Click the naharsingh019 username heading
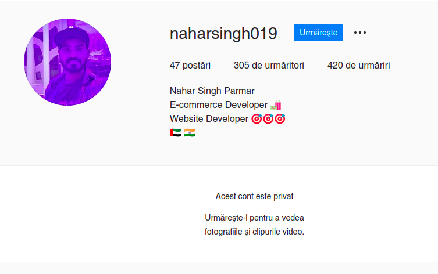 (223, 34)
